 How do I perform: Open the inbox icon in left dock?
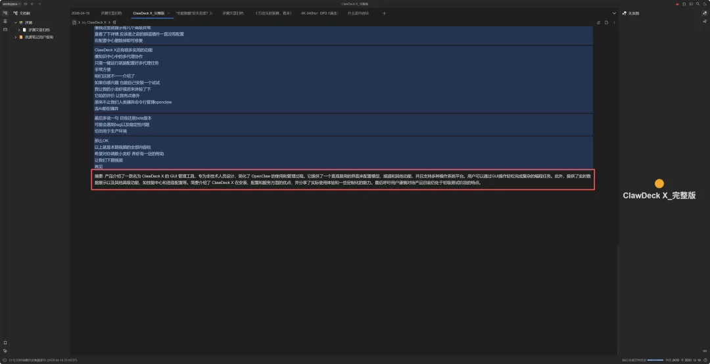pos(5,30)
